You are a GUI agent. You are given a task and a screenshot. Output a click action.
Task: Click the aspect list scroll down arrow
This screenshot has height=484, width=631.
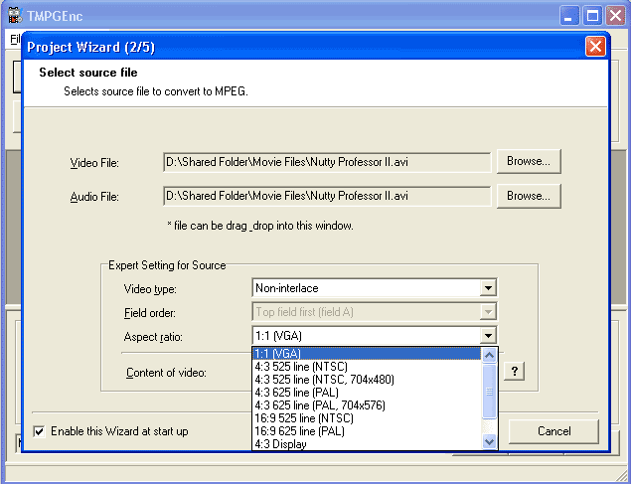coord(488,441)
